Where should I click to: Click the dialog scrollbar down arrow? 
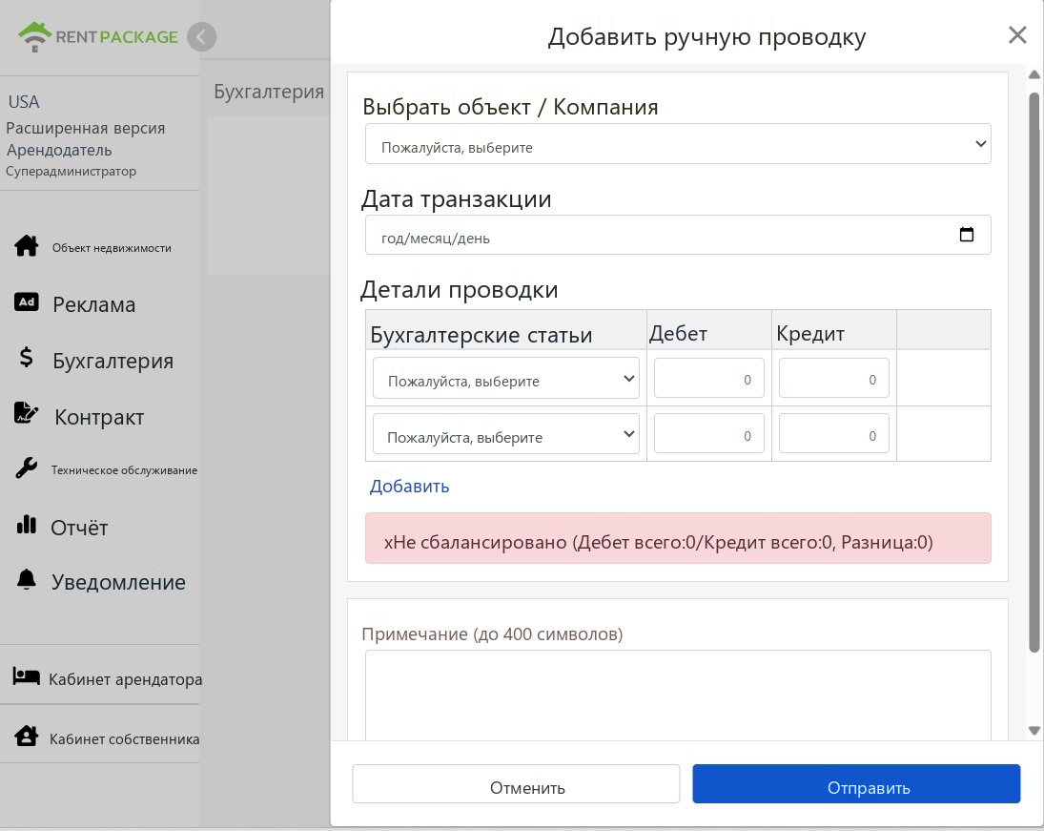pos(1034,731)
